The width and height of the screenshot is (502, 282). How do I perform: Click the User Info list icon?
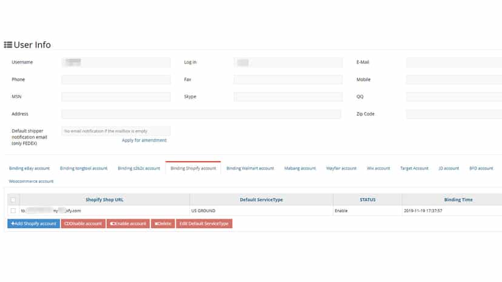point(8,45)
